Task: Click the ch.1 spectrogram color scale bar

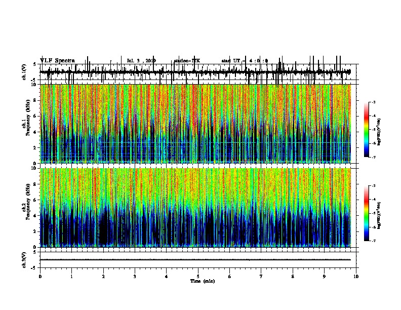Action: (x=367, y=130)
